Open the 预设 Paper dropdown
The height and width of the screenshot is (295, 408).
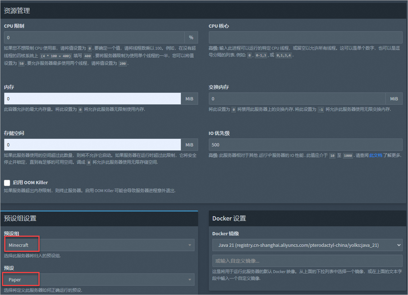99,280
